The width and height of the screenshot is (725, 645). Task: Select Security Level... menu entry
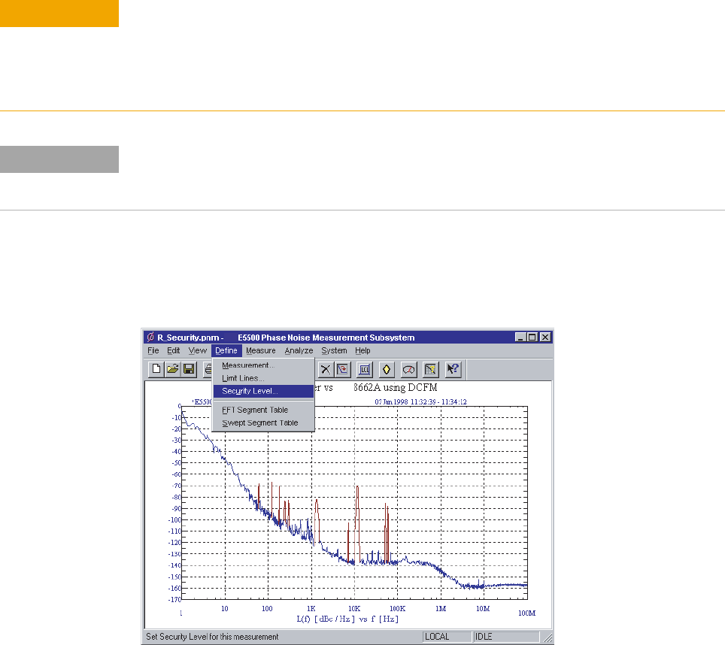263,392
